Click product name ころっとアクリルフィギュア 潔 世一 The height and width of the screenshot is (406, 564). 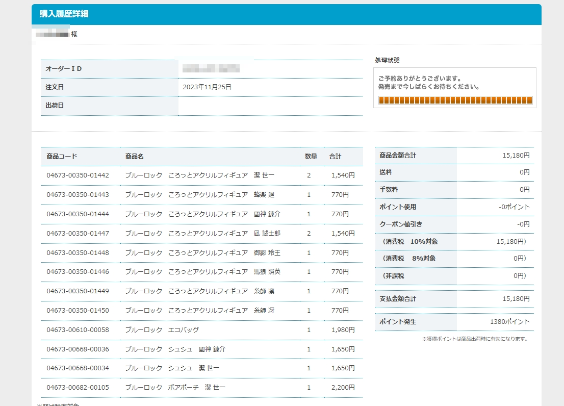click(221, 175)
